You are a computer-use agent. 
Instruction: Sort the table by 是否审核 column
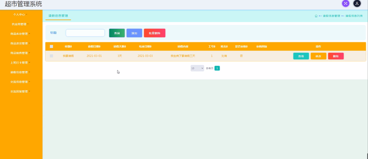(x=241, y=47)
